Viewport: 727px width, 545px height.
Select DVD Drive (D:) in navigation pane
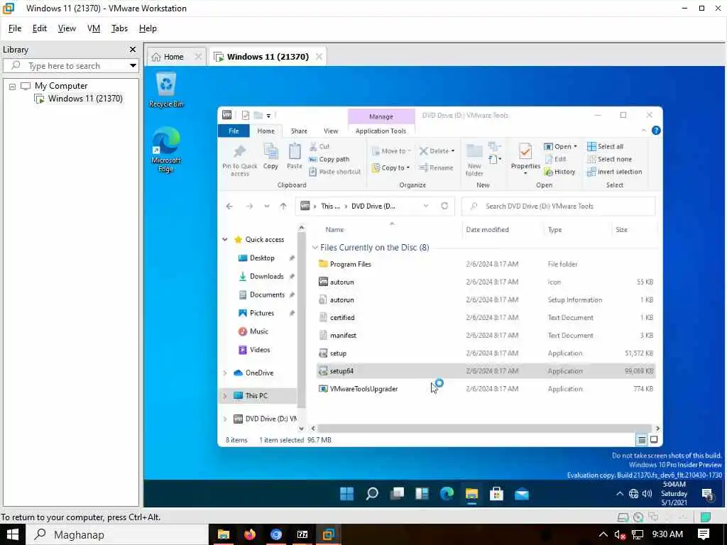tap(266, 419)
